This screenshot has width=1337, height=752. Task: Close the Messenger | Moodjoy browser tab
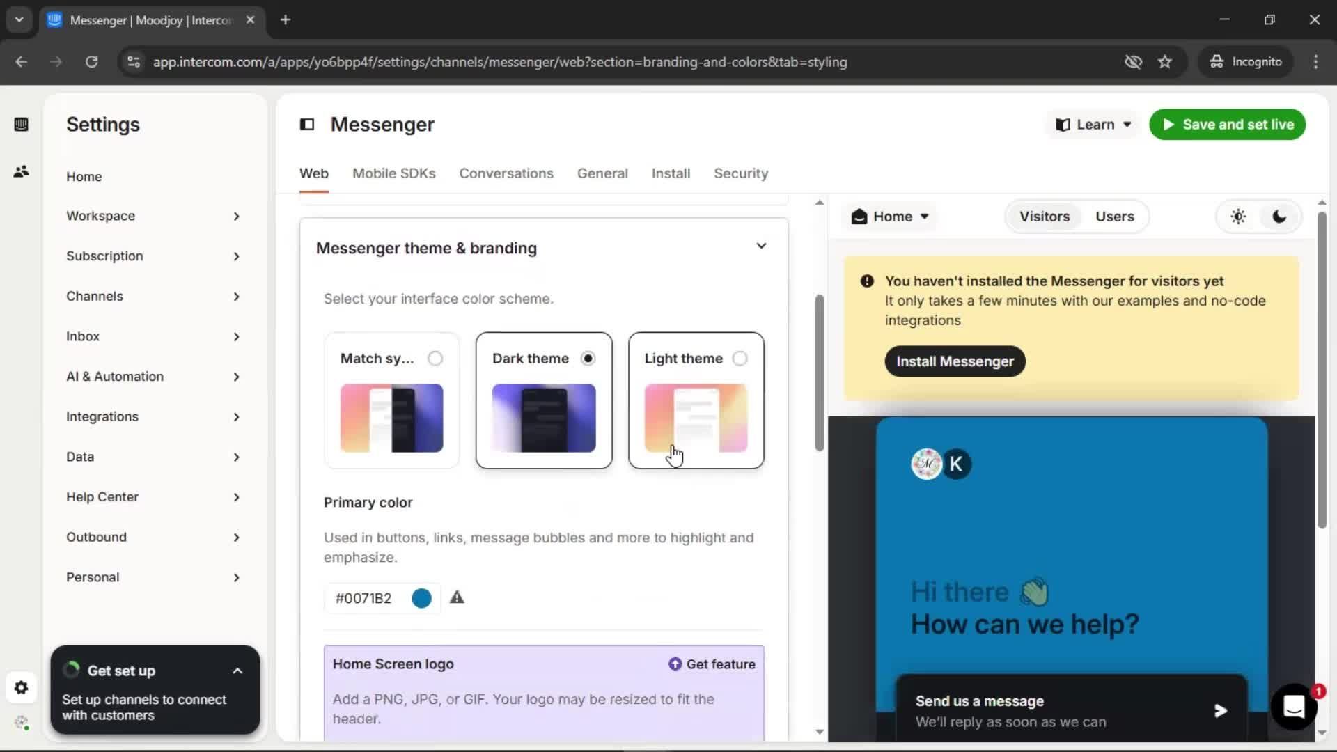[x=250, y=20]
